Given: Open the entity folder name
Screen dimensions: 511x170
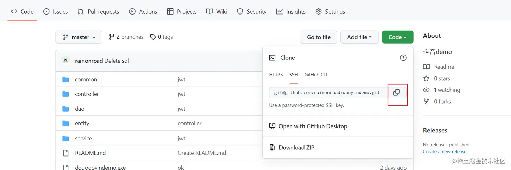Looking at the screenshot, I should pyautogui.click(x=82, y=123).
